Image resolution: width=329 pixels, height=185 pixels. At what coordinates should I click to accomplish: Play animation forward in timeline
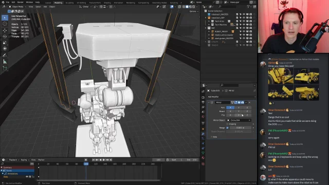(104, 160)
